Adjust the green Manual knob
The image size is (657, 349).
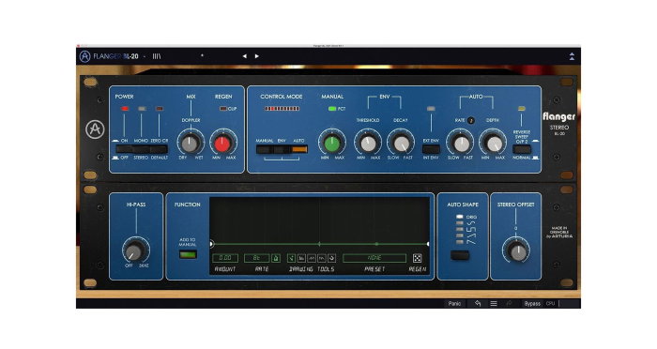pos(332,144)
